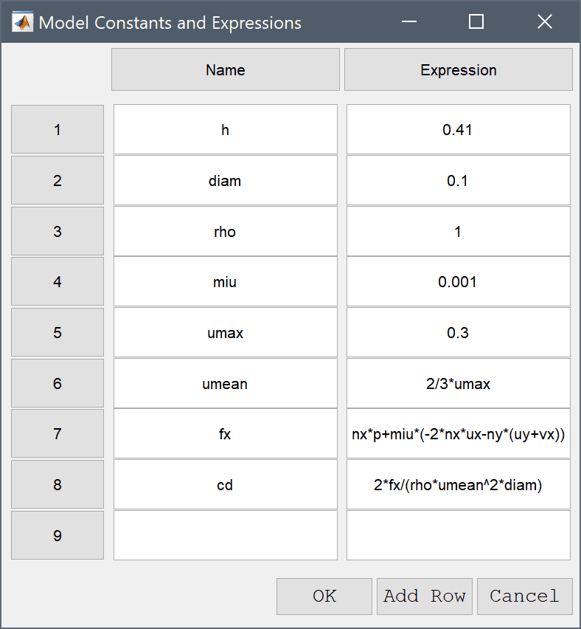The image size is (581, 629).
Task: Select the umax expression field 0.3
Action: (x=459, y=332)
